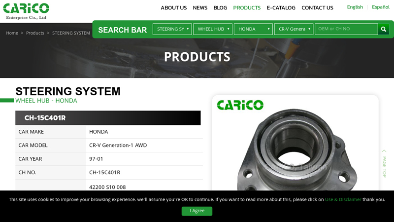This screenshot has width=394, height=222.
Task: Click the Home breadcrumb link
Action: click(12, 33)
